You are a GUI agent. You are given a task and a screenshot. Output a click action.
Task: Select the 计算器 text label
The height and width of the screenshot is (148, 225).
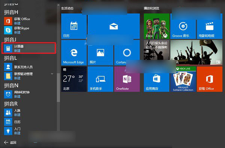tap(19, 46)
